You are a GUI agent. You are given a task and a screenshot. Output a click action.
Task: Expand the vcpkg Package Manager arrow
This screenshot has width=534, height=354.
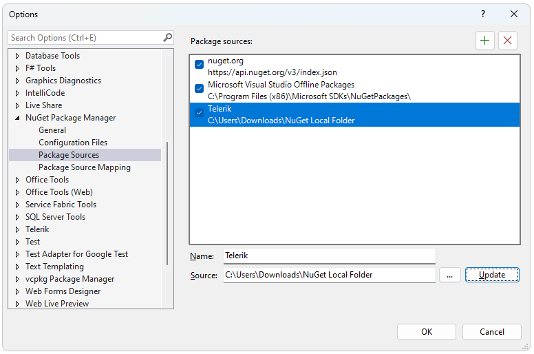pyautogui.click(x=17, y=279)
